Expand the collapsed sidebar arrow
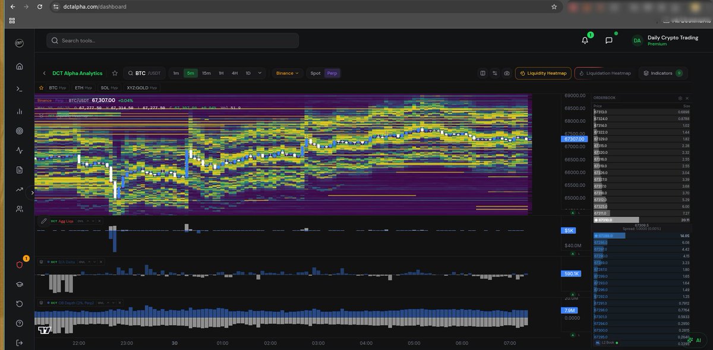 coord(32,193)
